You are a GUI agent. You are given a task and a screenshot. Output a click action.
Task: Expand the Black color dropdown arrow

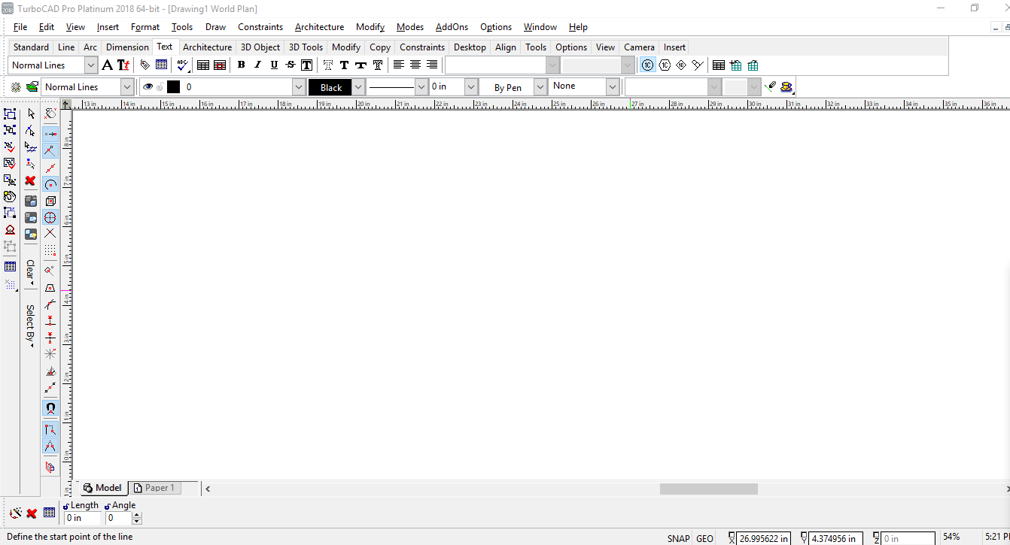pos(358,87)
